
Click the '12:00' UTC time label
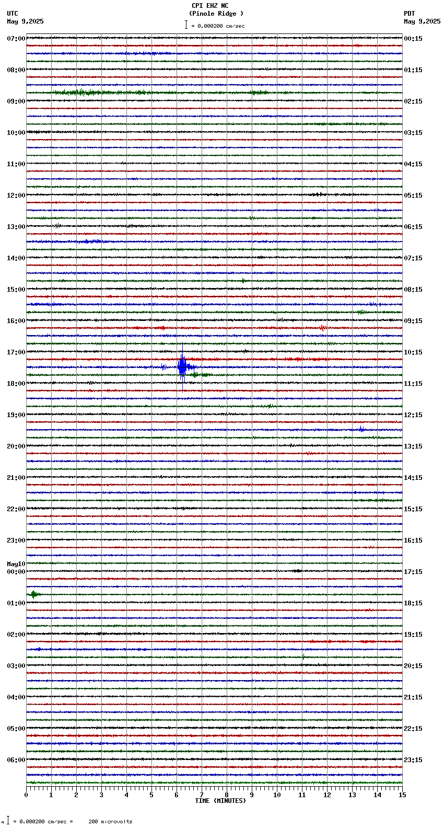tap(16, 195)
